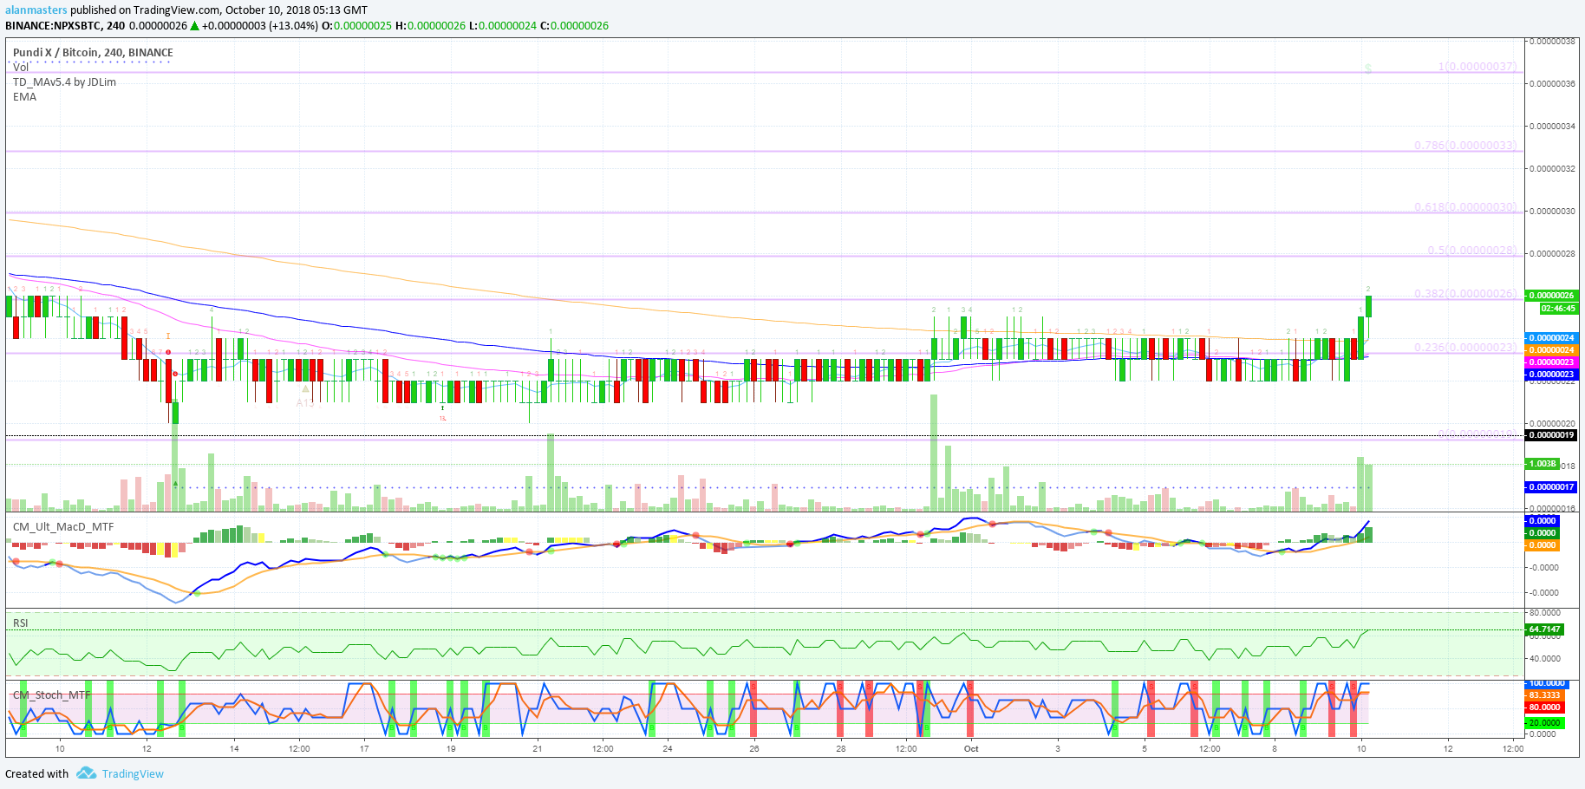This screenshot has height=789, width=1585.
Task: Click the green 20.0000 stochastic level label
Action: pos(1544,722)
